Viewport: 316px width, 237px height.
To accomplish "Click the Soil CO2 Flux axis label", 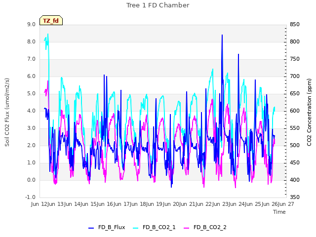I will click(7, 112).
